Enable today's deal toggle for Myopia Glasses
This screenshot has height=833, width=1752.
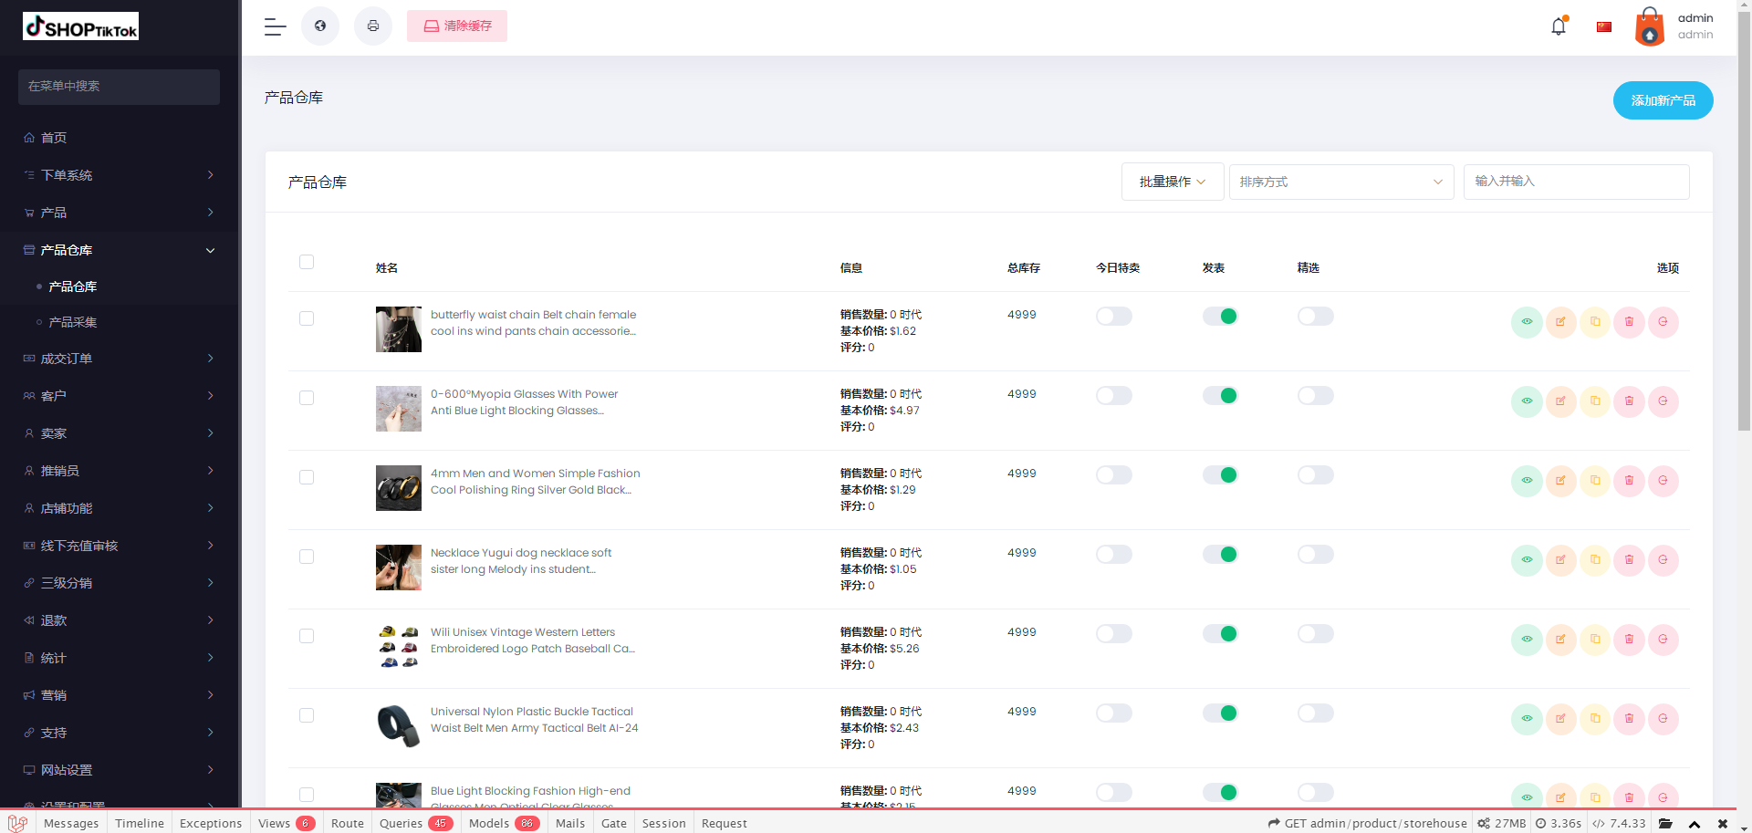(1113, 396)
